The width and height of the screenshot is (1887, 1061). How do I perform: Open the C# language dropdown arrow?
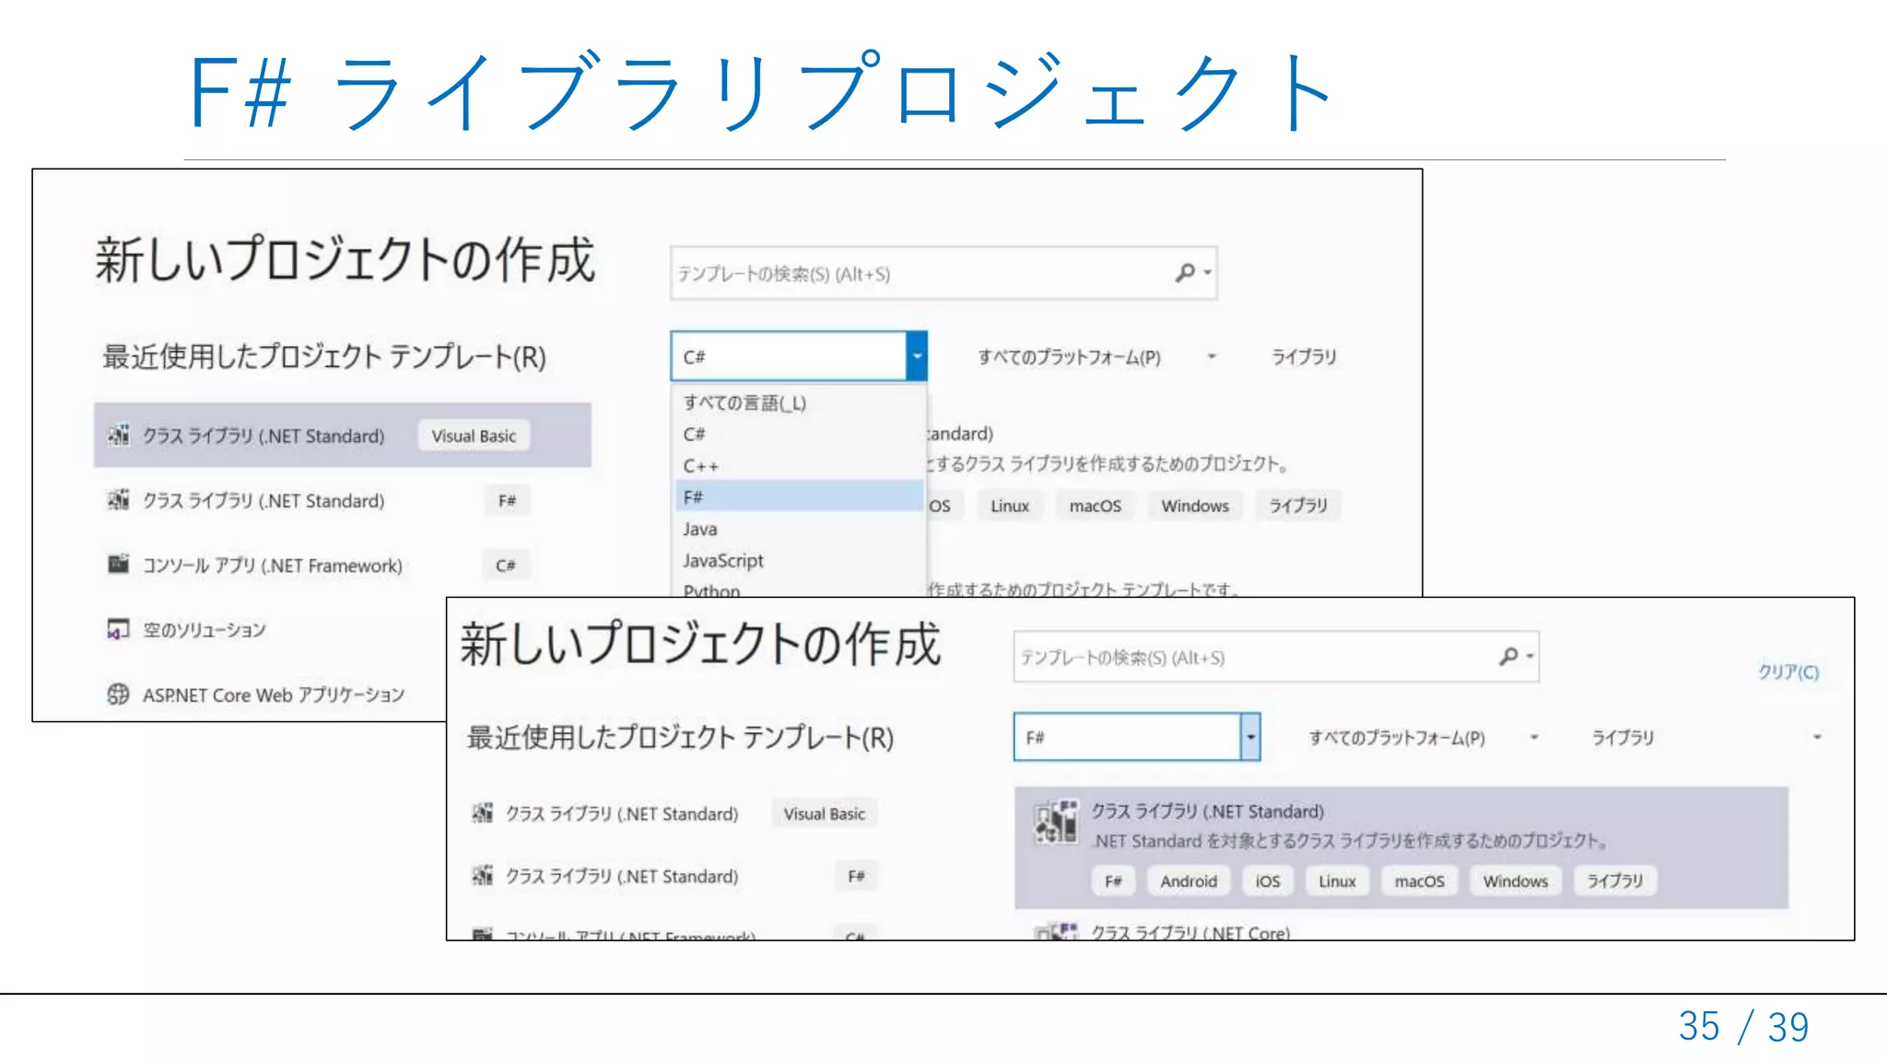click(917, 356)
